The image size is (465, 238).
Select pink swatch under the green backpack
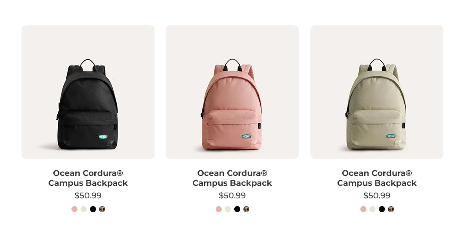[363, 209]
